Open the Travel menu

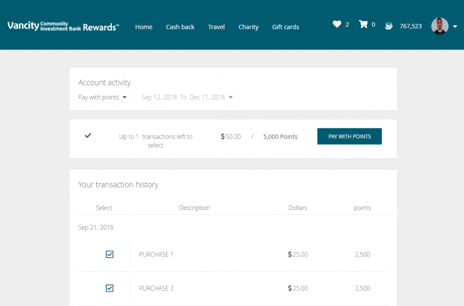(216, 27)
